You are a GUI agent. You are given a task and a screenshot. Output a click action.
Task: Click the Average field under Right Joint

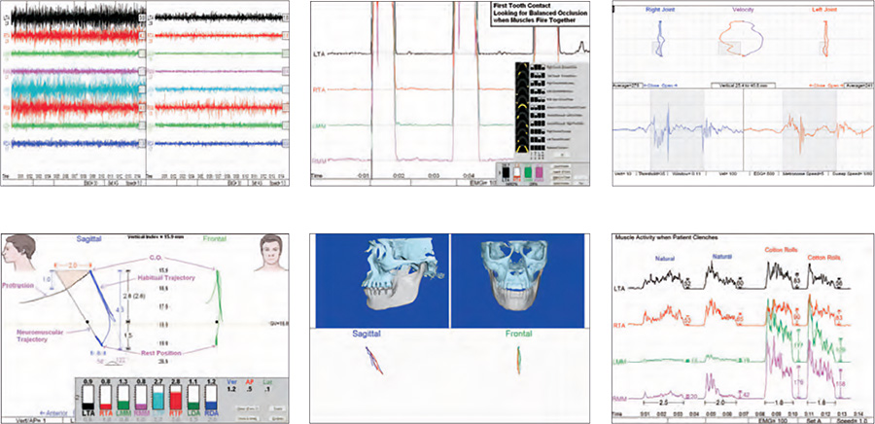[628, 86]
